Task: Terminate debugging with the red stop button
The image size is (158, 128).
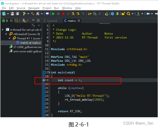Action: coord(63,14)
